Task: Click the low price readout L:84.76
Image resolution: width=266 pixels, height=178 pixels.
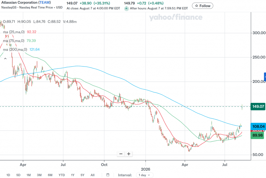Action: coord(39,22)
